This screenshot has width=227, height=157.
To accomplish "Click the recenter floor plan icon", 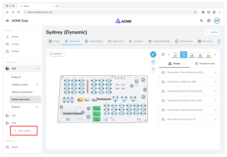I will point(153,69).
